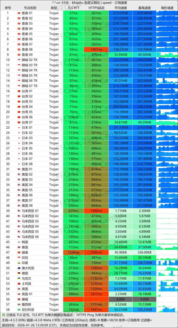This screenshot has height=328, width=178.
Task: Sort by the TLS RTT column header
Action: [74, 8]
